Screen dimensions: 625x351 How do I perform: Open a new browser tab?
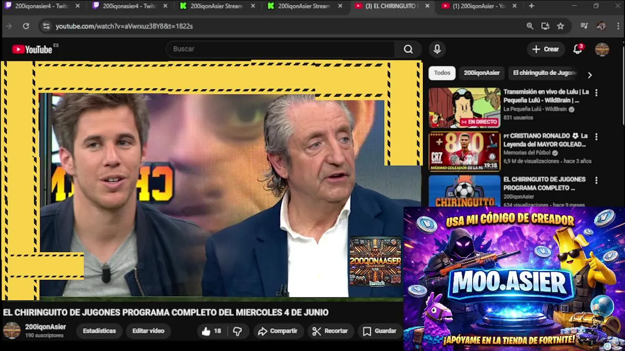pyautogui.click(x=531, y=6)
